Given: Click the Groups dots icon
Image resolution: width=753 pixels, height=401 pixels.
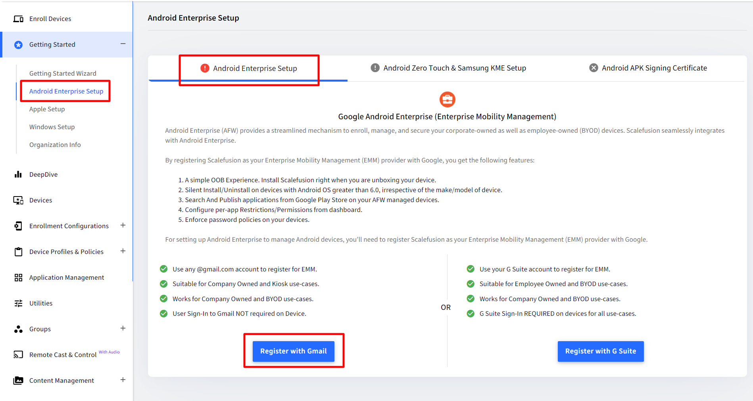Looking at the screenshot, I should pos(18,329).
